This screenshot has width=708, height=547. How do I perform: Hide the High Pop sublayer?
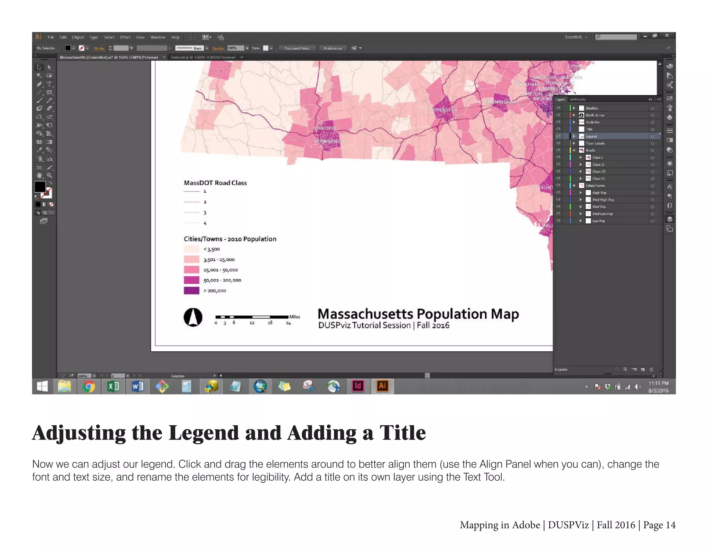pos(558,193)
